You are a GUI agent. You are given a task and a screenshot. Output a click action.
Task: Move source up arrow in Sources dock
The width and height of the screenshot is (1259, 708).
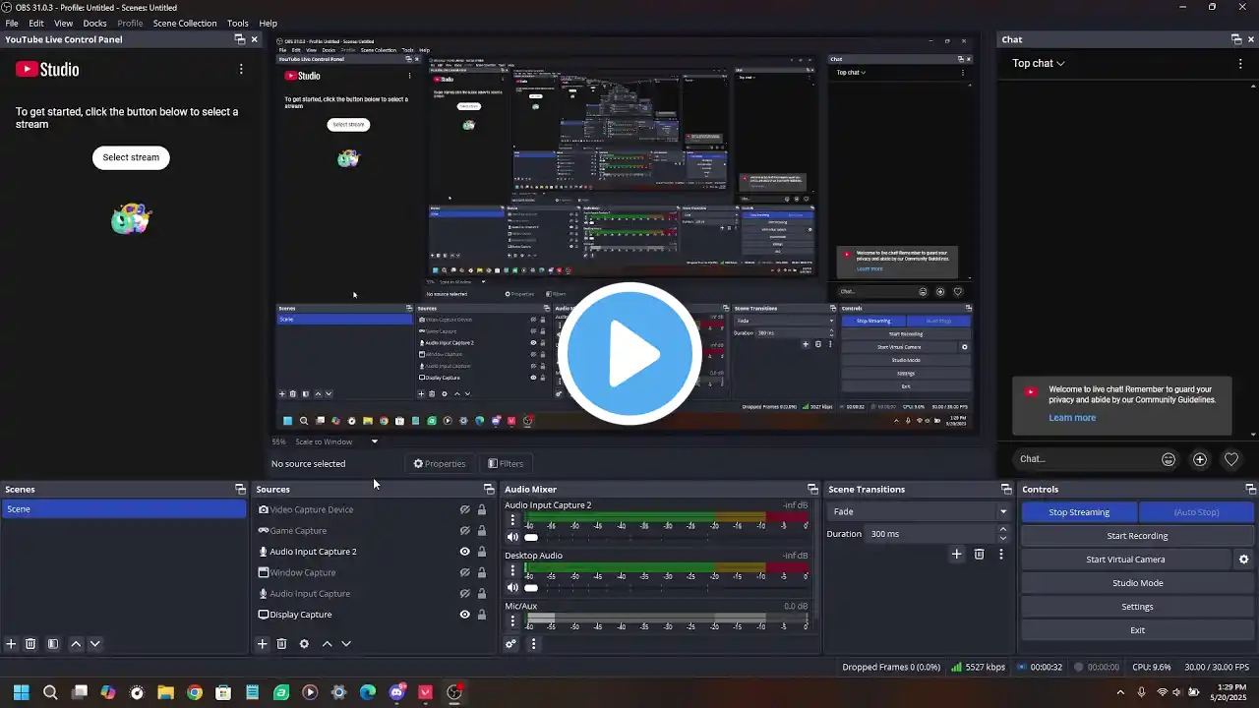click(327, 644)
